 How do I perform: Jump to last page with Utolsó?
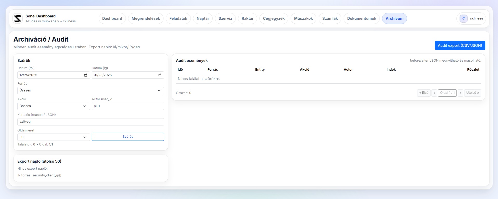click(x=472, y=93)
